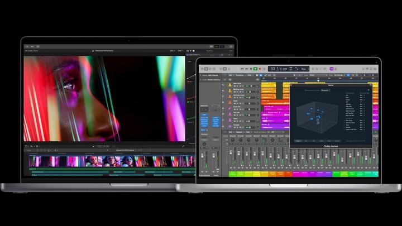Click the play icon under the video viewer
Image resolution: width=402 pixels, height=226 pixels.
point(93,146)
